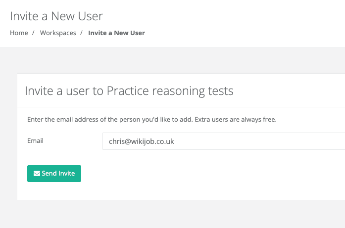Image resolution: width=345 pixels, height=228 pixels.
Task: Click the envelope icon on Send Invite
Action: pyautogui.click(x=37, y=174)
